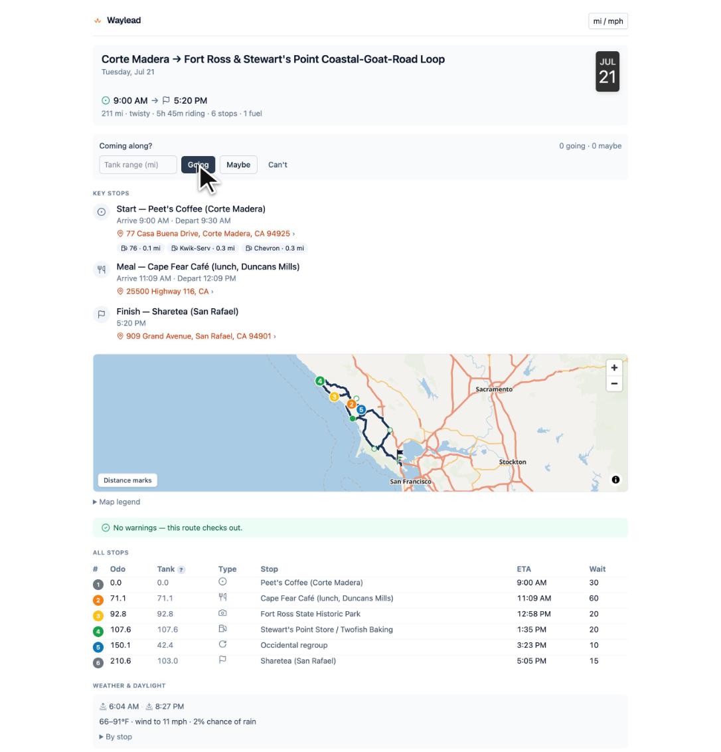Click blue map marker 5
The image size is (721, 752).
[x=361, y=410]
